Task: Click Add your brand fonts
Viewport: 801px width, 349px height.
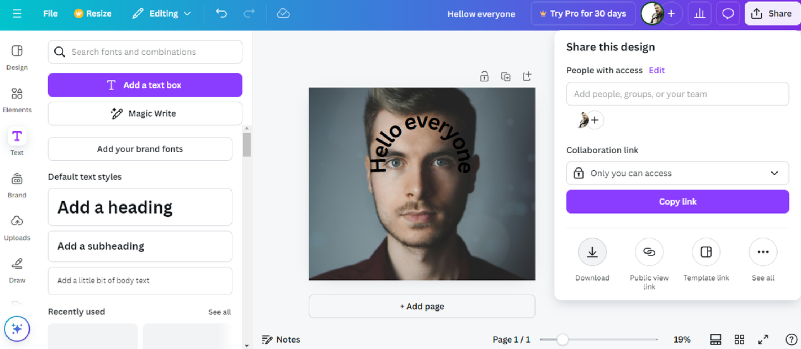Action: click(140, 149)
